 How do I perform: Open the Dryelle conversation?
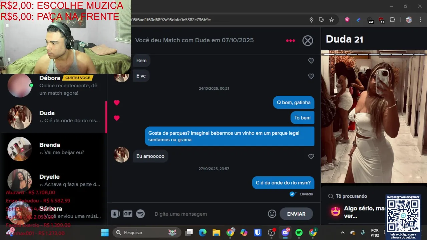click(53, 180)
